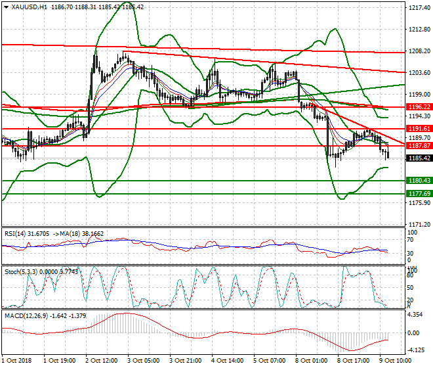This screenshot has height=368, width=433.
Task: Click the 1217.40 price scale label
Action: point(419,9)
